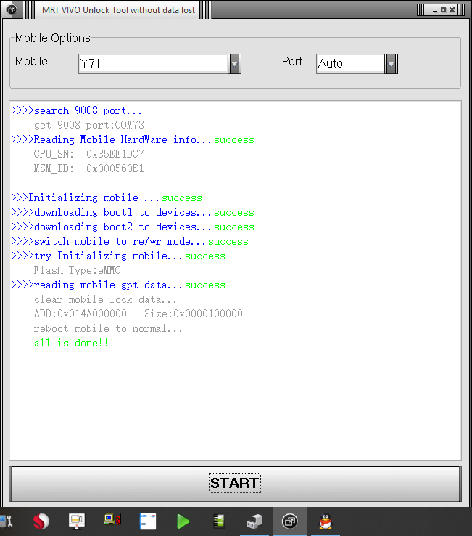Click the 'MRT VIVO Unlock Tool without data lost' title

(x=118, y=10)
